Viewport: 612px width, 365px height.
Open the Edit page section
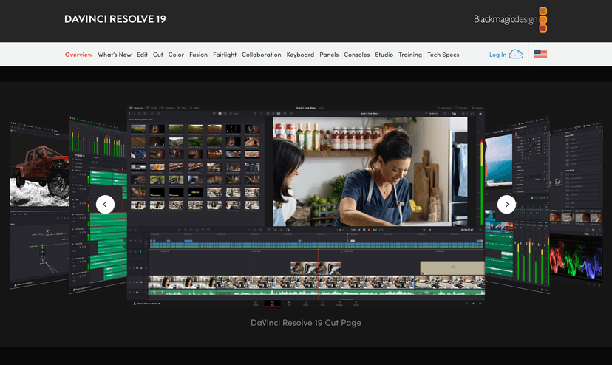click(142, 55)
